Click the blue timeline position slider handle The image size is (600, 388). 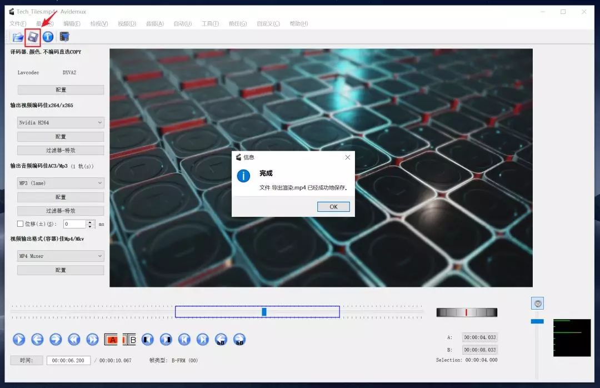[x=264, y=312]
